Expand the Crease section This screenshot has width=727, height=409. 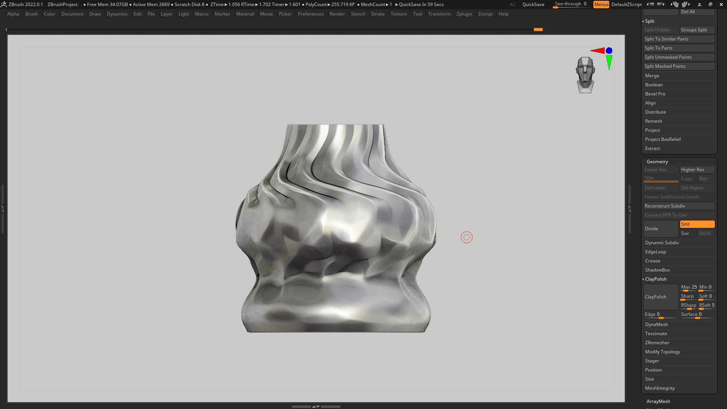coord(652,261)
